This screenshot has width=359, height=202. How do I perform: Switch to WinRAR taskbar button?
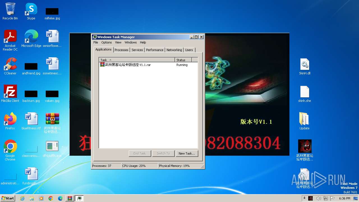[x=70, y=198]
